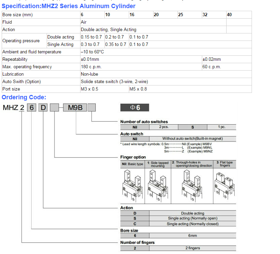Click the '0.35 to 0.7' pressure value
Viewport: 280px width, 254px height.
116,44
